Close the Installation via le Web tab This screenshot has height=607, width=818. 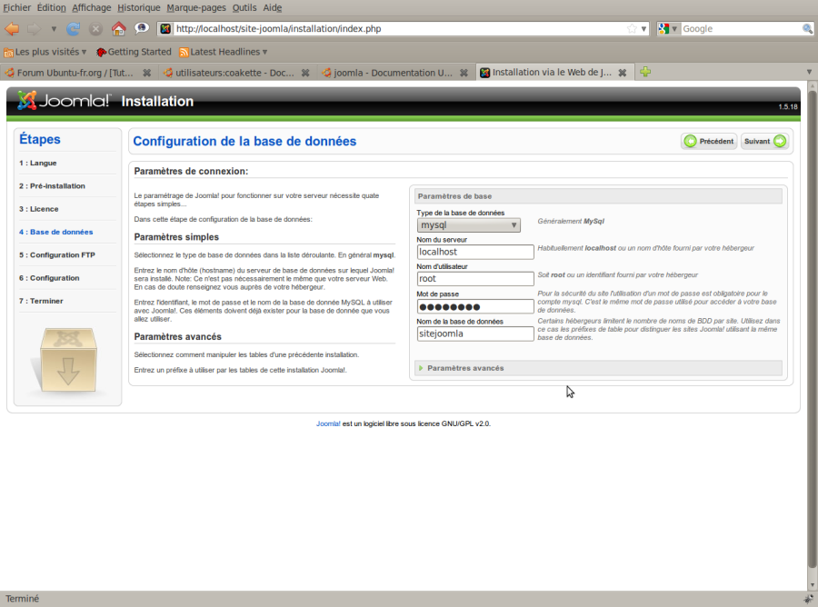623,73
